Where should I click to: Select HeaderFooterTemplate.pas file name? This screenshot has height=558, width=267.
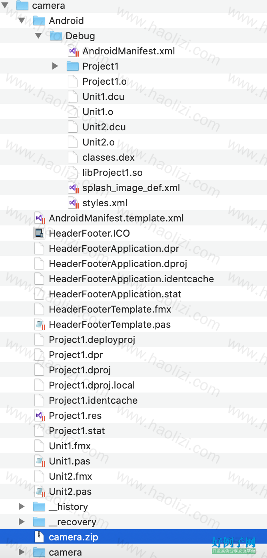(x=110, y=325)
